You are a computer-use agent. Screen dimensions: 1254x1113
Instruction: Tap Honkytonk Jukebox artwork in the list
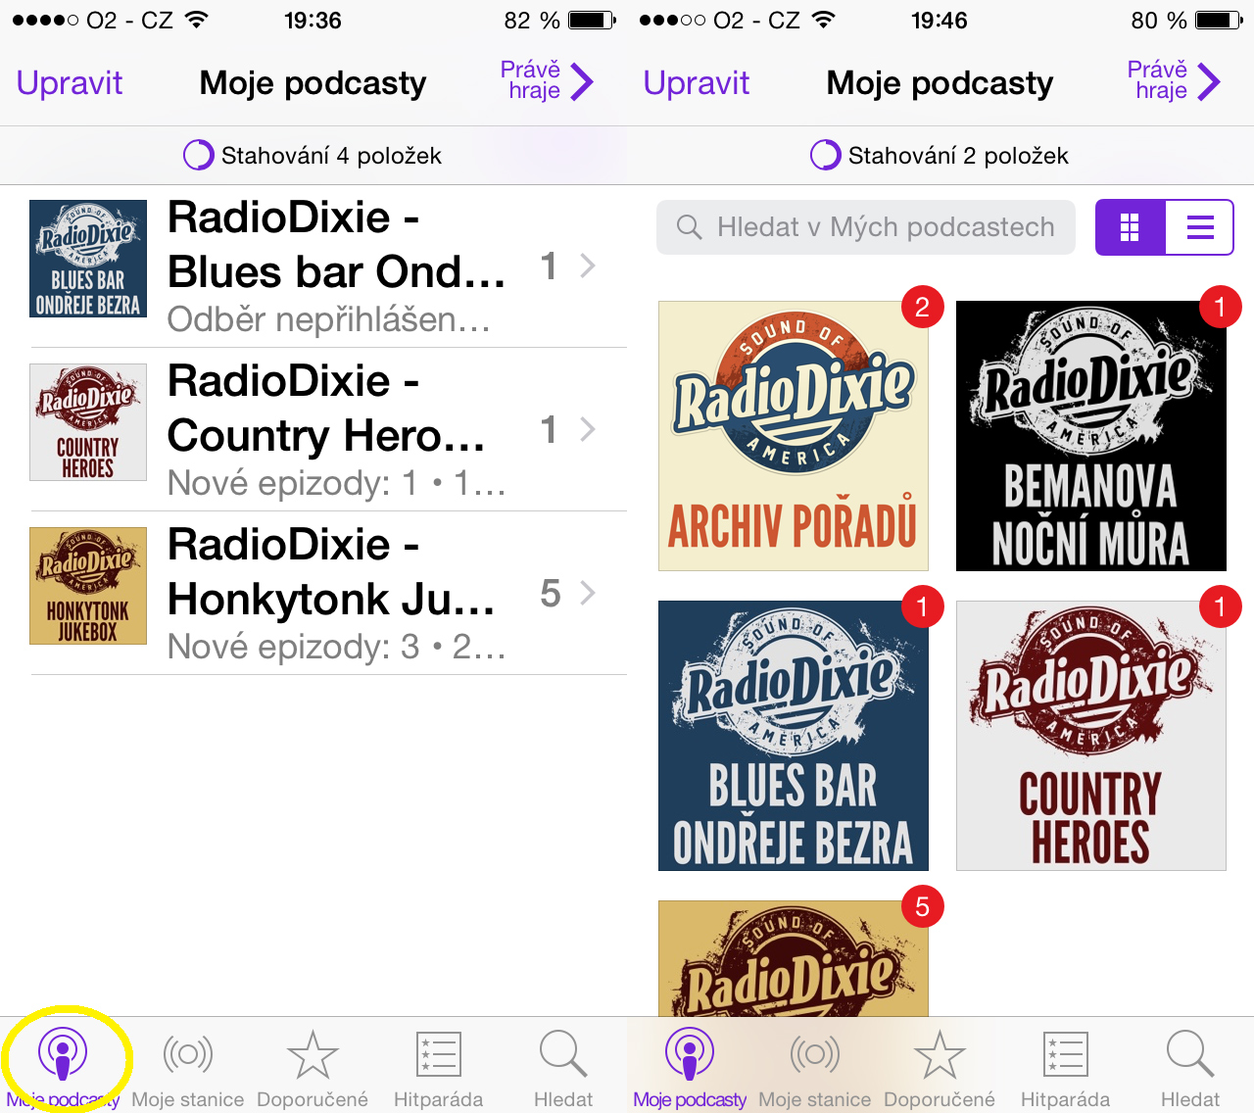(88, 586)
